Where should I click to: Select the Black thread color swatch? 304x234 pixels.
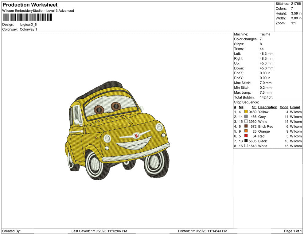246,141
